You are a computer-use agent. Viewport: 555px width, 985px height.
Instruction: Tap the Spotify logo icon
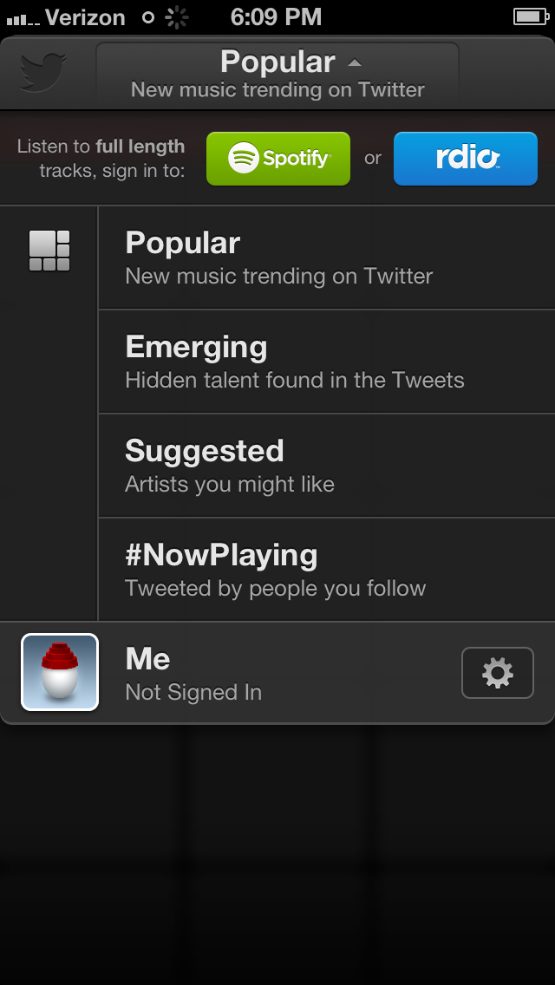pyautogui.click(x=243, y=158)
